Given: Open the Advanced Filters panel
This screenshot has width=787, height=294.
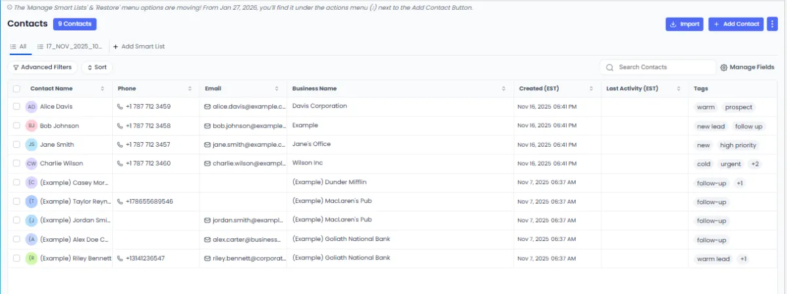Looking at the screenshot, I should (x=43, y=67).
